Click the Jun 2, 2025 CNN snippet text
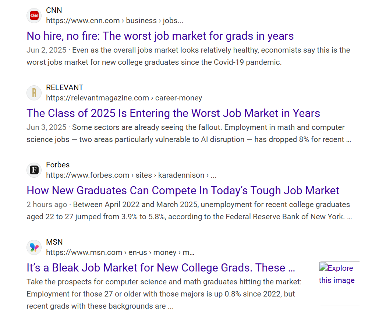The image size is (379, 316). [x=188, y=56]
